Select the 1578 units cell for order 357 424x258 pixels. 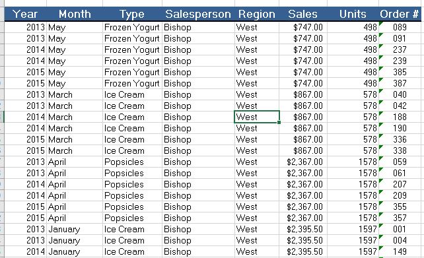pos(353,218)
